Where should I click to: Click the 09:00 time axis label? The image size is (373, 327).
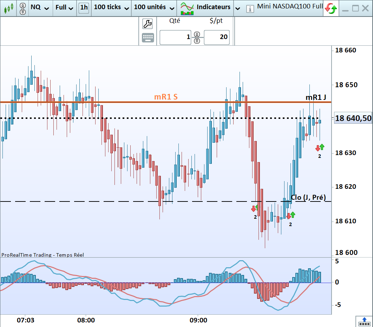click(198, 320)
